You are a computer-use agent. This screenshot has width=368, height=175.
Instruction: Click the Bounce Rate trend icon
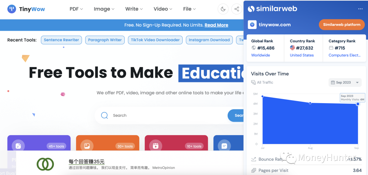254,159
